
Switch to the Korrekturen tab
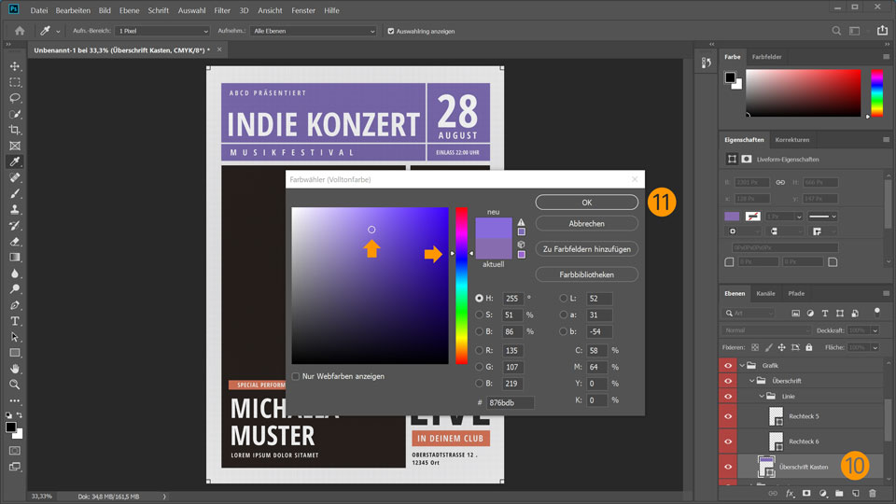click(792, 140)
